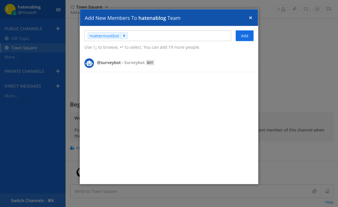Open the search icon in header
This screenshot has height=207, width=338.
[306, 9]
